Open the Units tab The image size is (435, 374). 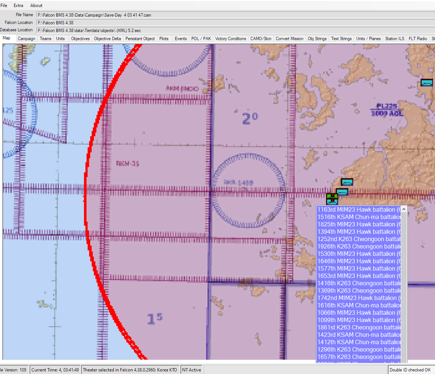(x=60, y=39)
